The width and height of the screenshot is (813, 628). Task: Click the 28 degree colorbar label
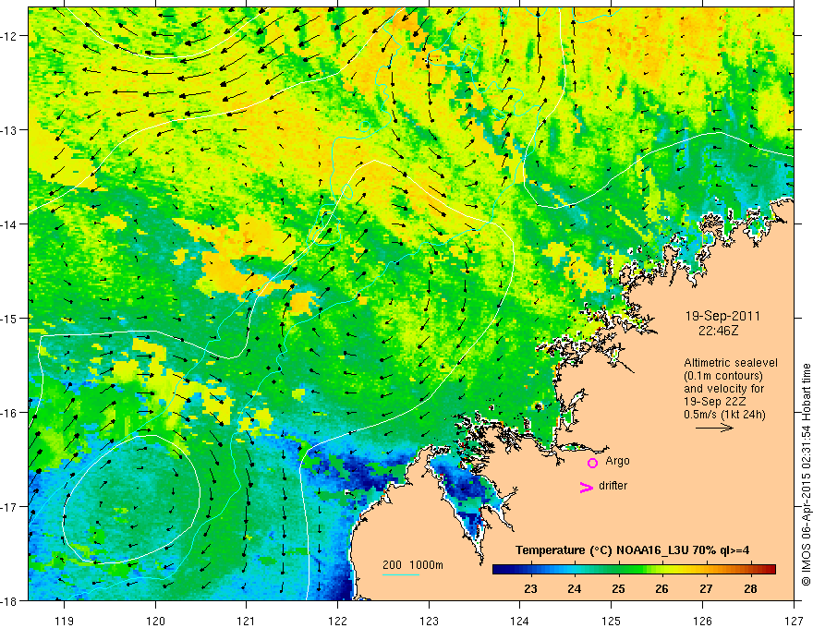[x=750, y=588]
